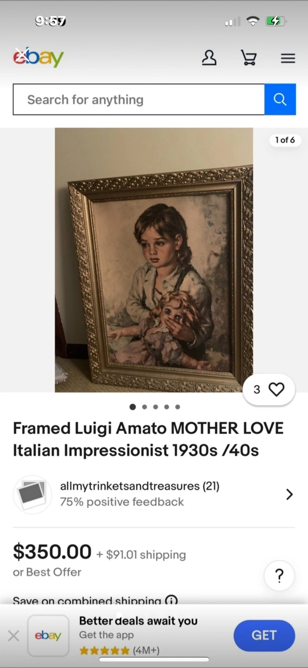Open combined shipping info icon
Screen dimensions: 308x668
coord(171,600)
